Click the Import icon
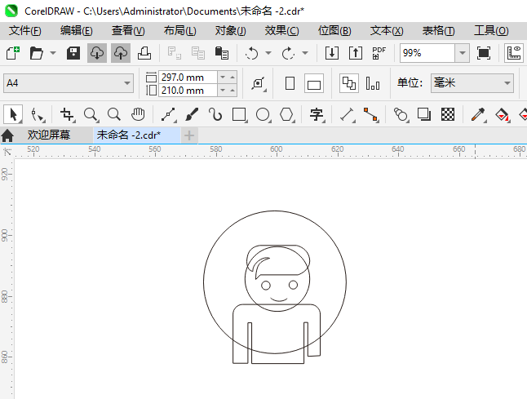The height and width of the screenshot is (399, 527). [332, 53]
